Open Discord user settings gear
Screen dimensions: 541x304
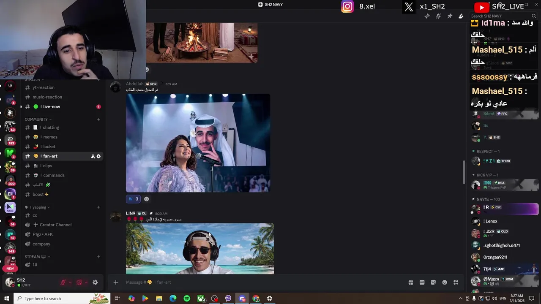95,282
